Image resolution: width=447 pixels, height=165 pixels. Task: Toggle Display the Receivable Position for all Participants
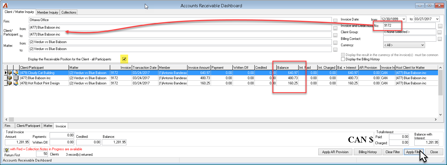click(124, 59)
